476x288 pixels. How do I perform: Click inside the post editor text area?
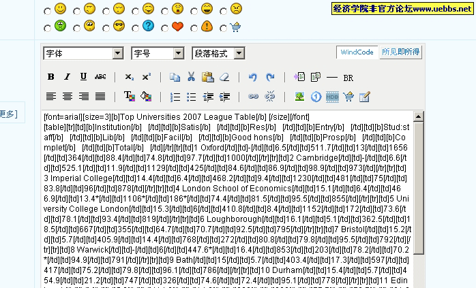228,199
